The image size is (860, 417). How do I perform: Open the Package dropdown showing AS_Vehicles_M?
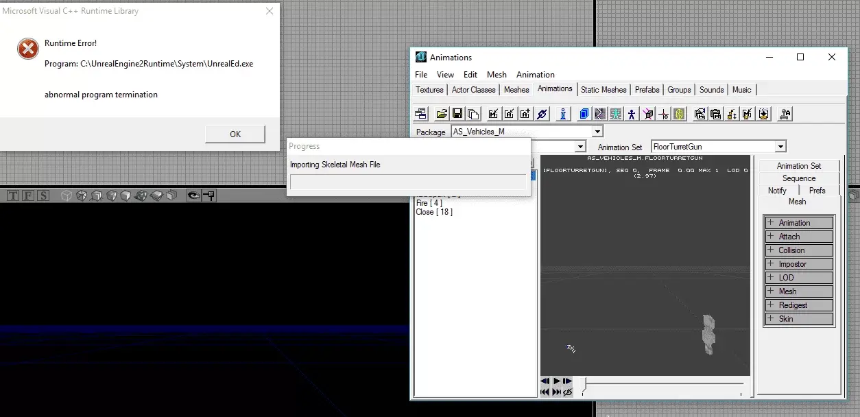(597, 131)
